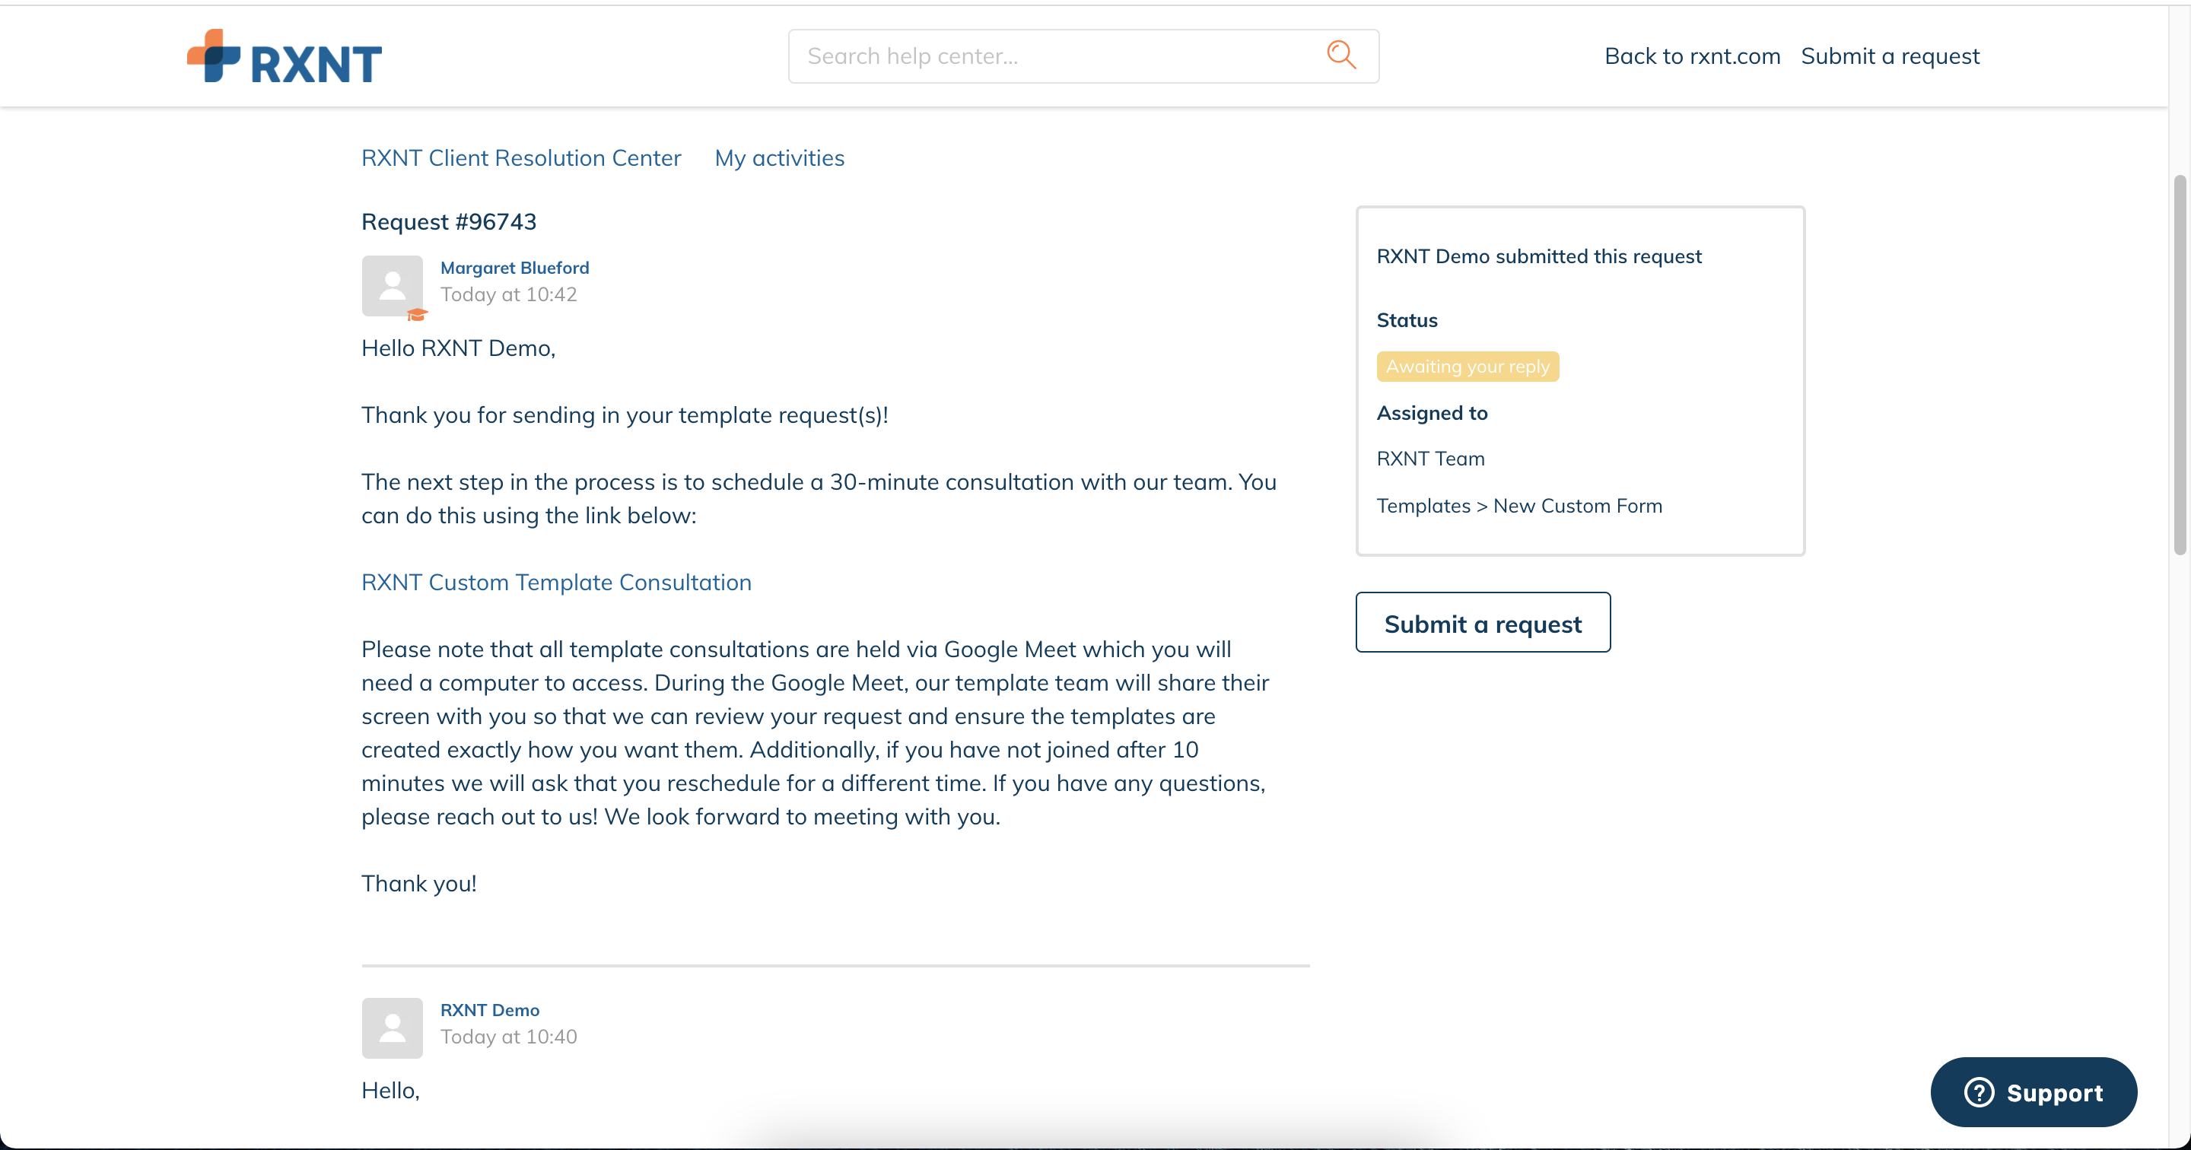
Task: Click the orange magnifying glass search icon
Action: click(x=1340, y=56)
